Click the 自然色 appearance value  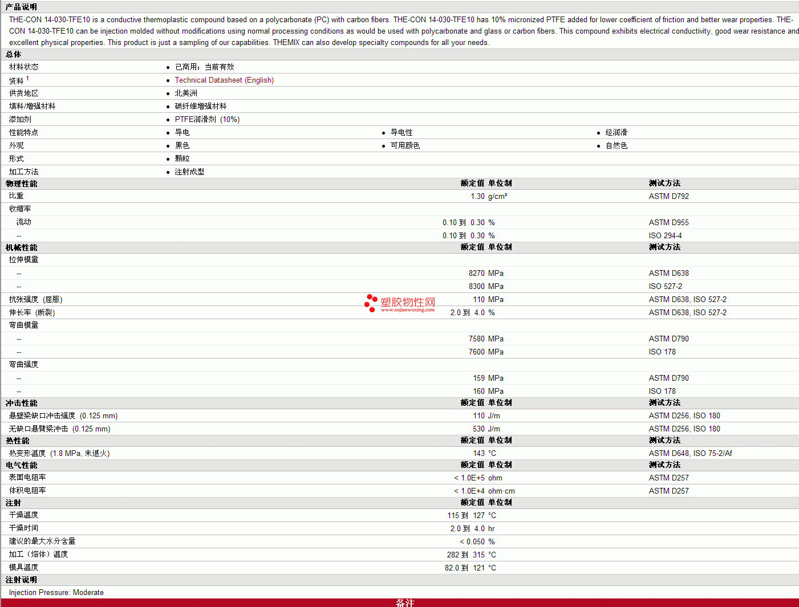pyautogui.click(x=617, y=146)
